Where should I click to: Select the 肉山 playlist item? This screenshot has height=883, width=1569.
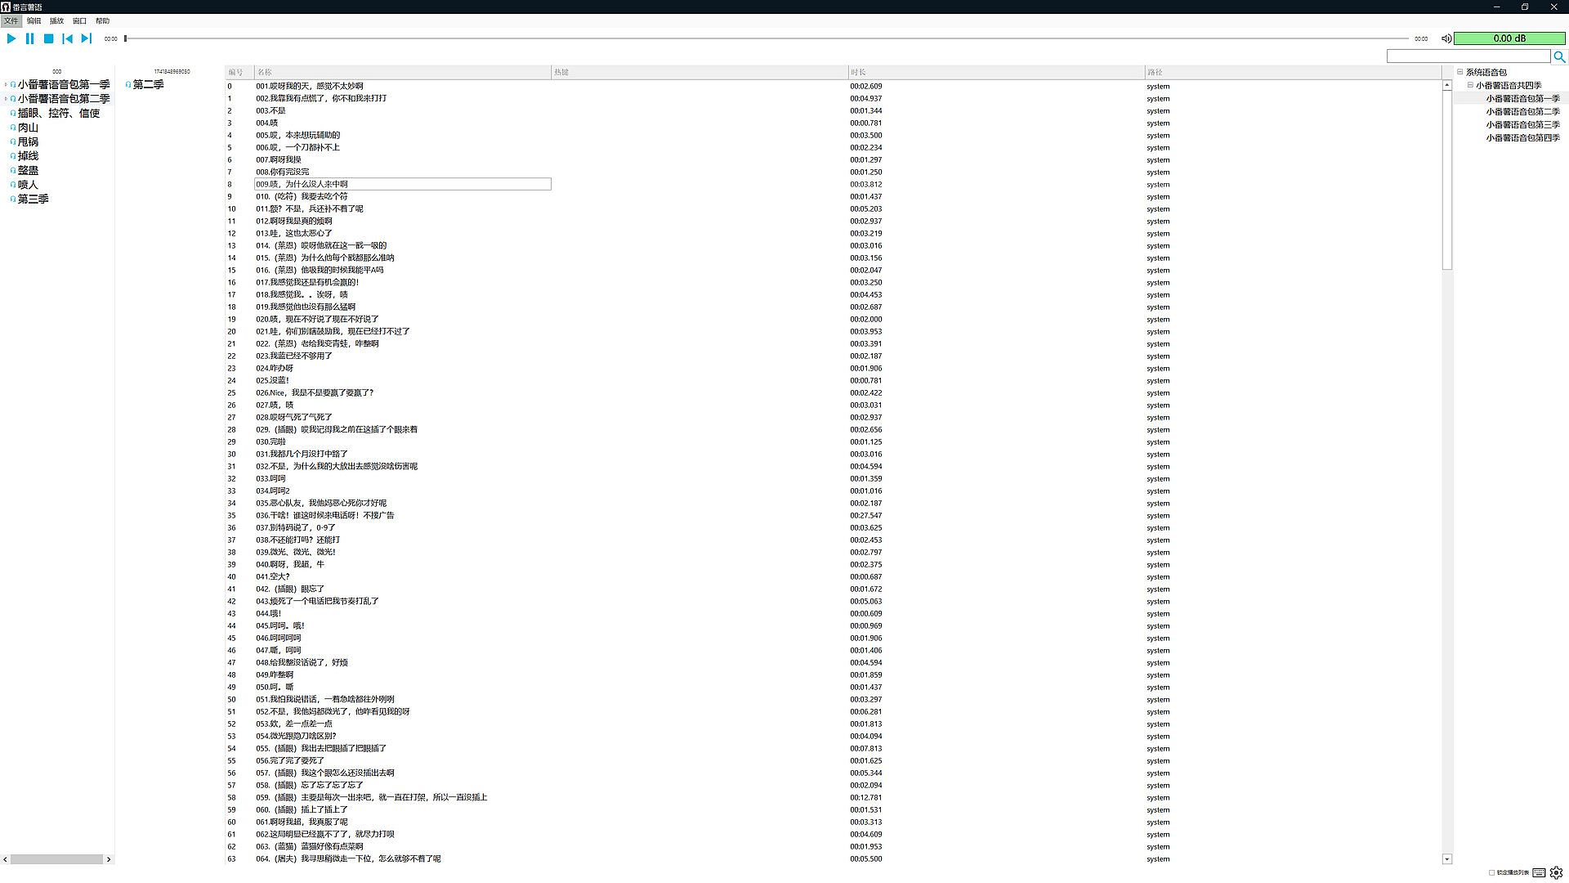click(x=29, y=128)
